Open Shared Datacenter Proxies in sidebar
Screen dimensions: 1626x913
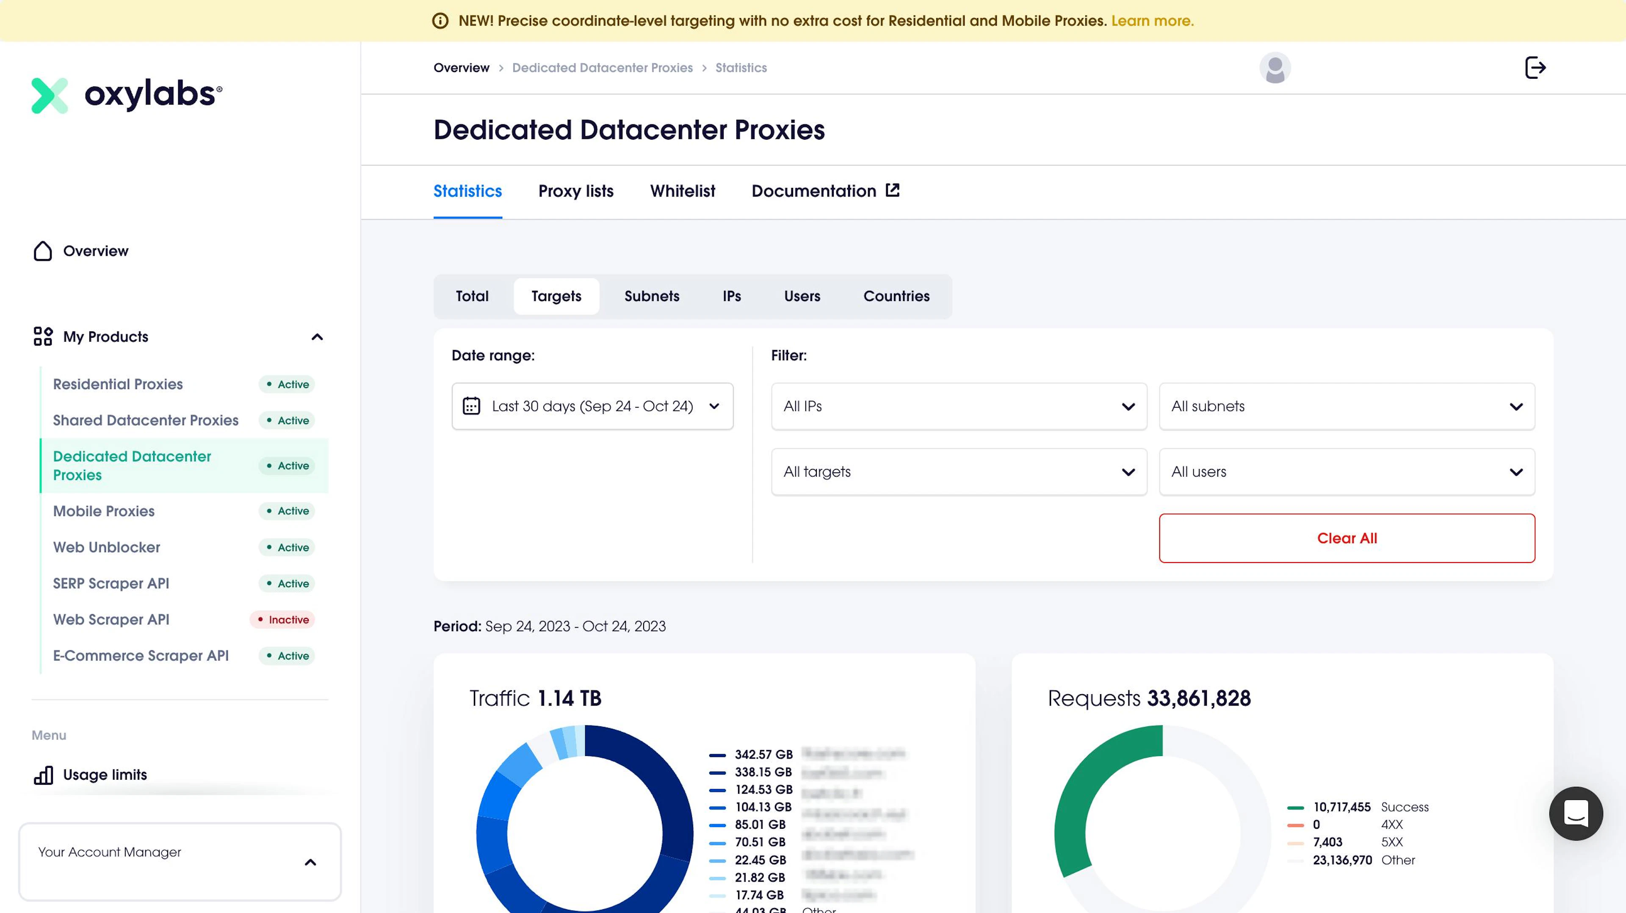[146, 420]
